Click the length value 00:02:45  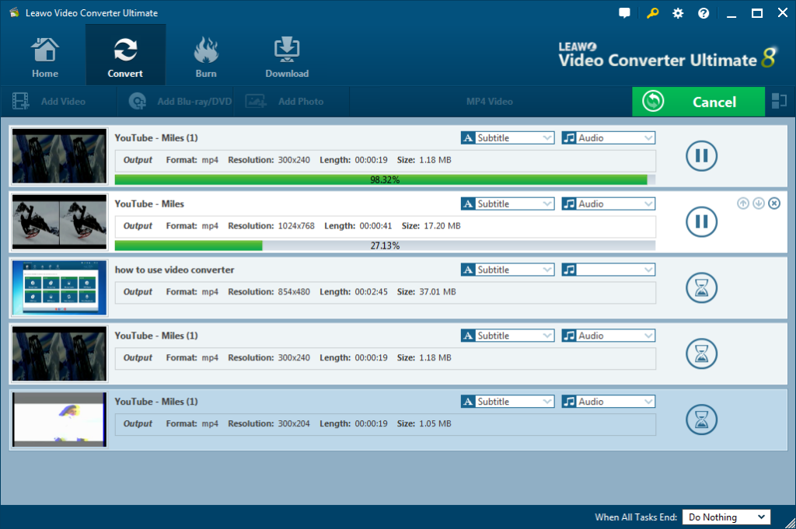point(371,291)
